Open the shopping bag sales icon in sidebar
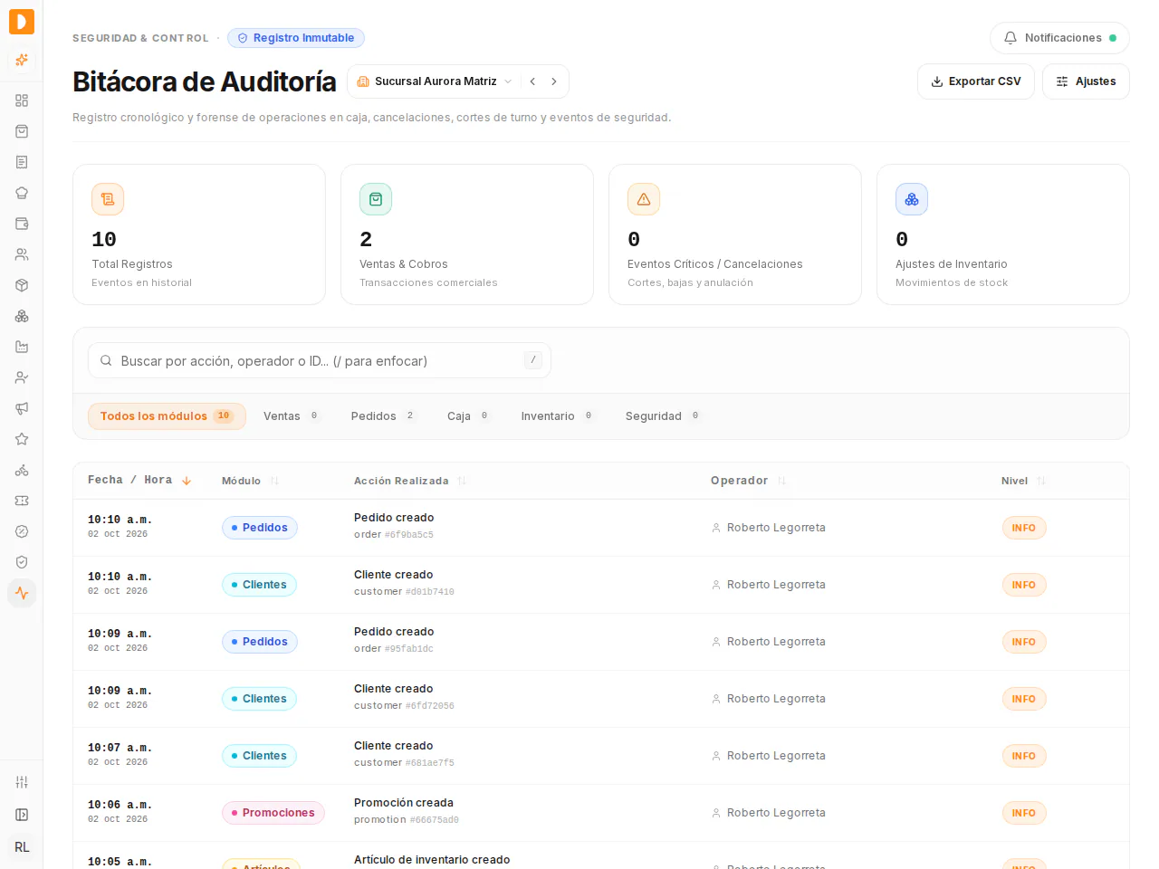Image resolution: width=1159 pixels, height=869 pixels. point(22,131)
